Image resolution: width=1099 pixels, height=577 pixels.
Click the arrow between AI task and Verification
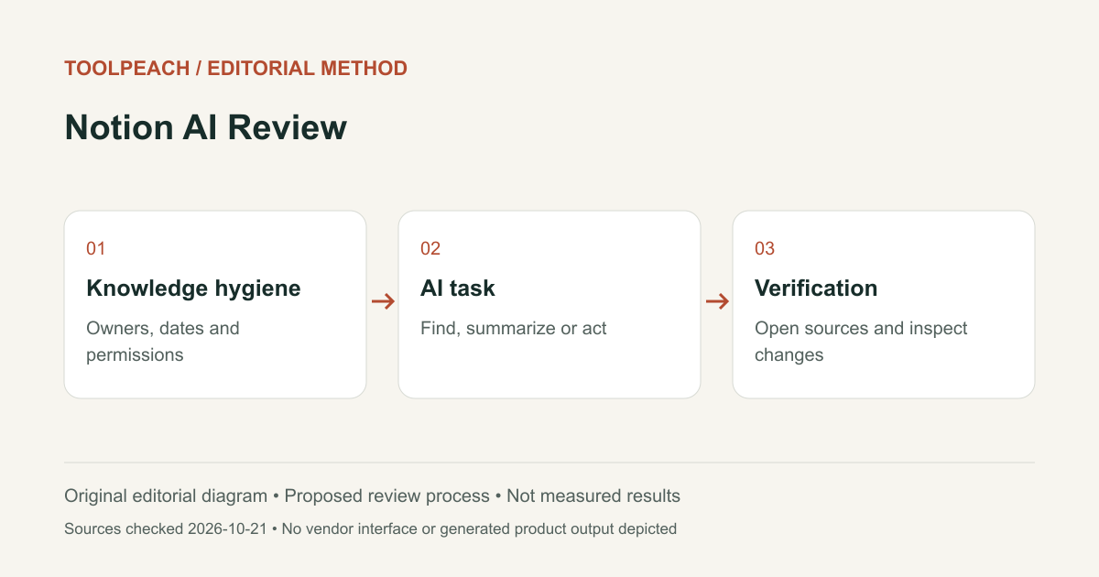717,301
